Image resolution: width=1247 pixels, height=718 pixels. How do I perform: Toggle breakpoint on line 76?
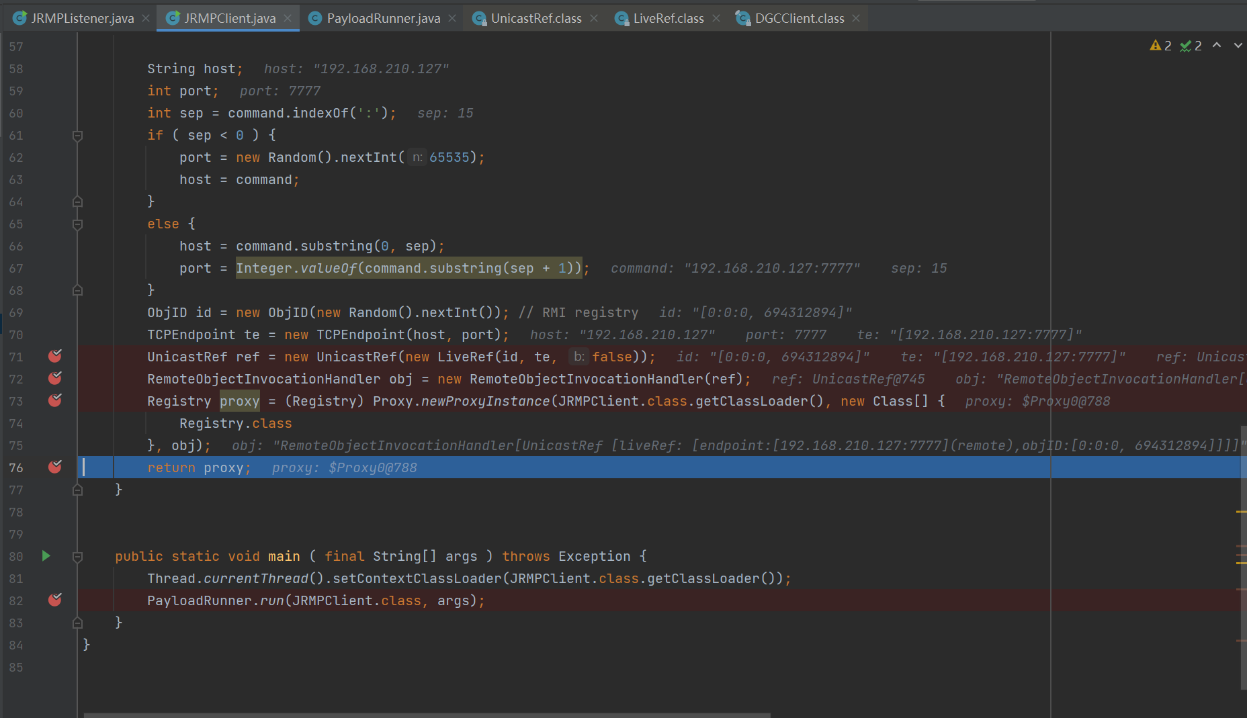[55, 467]
